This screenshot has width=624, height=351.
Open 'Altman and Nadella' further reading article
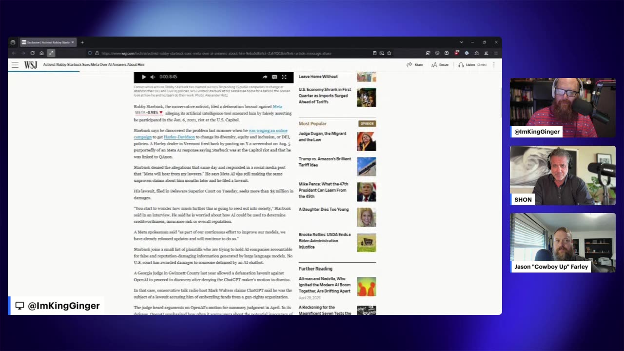325,285
